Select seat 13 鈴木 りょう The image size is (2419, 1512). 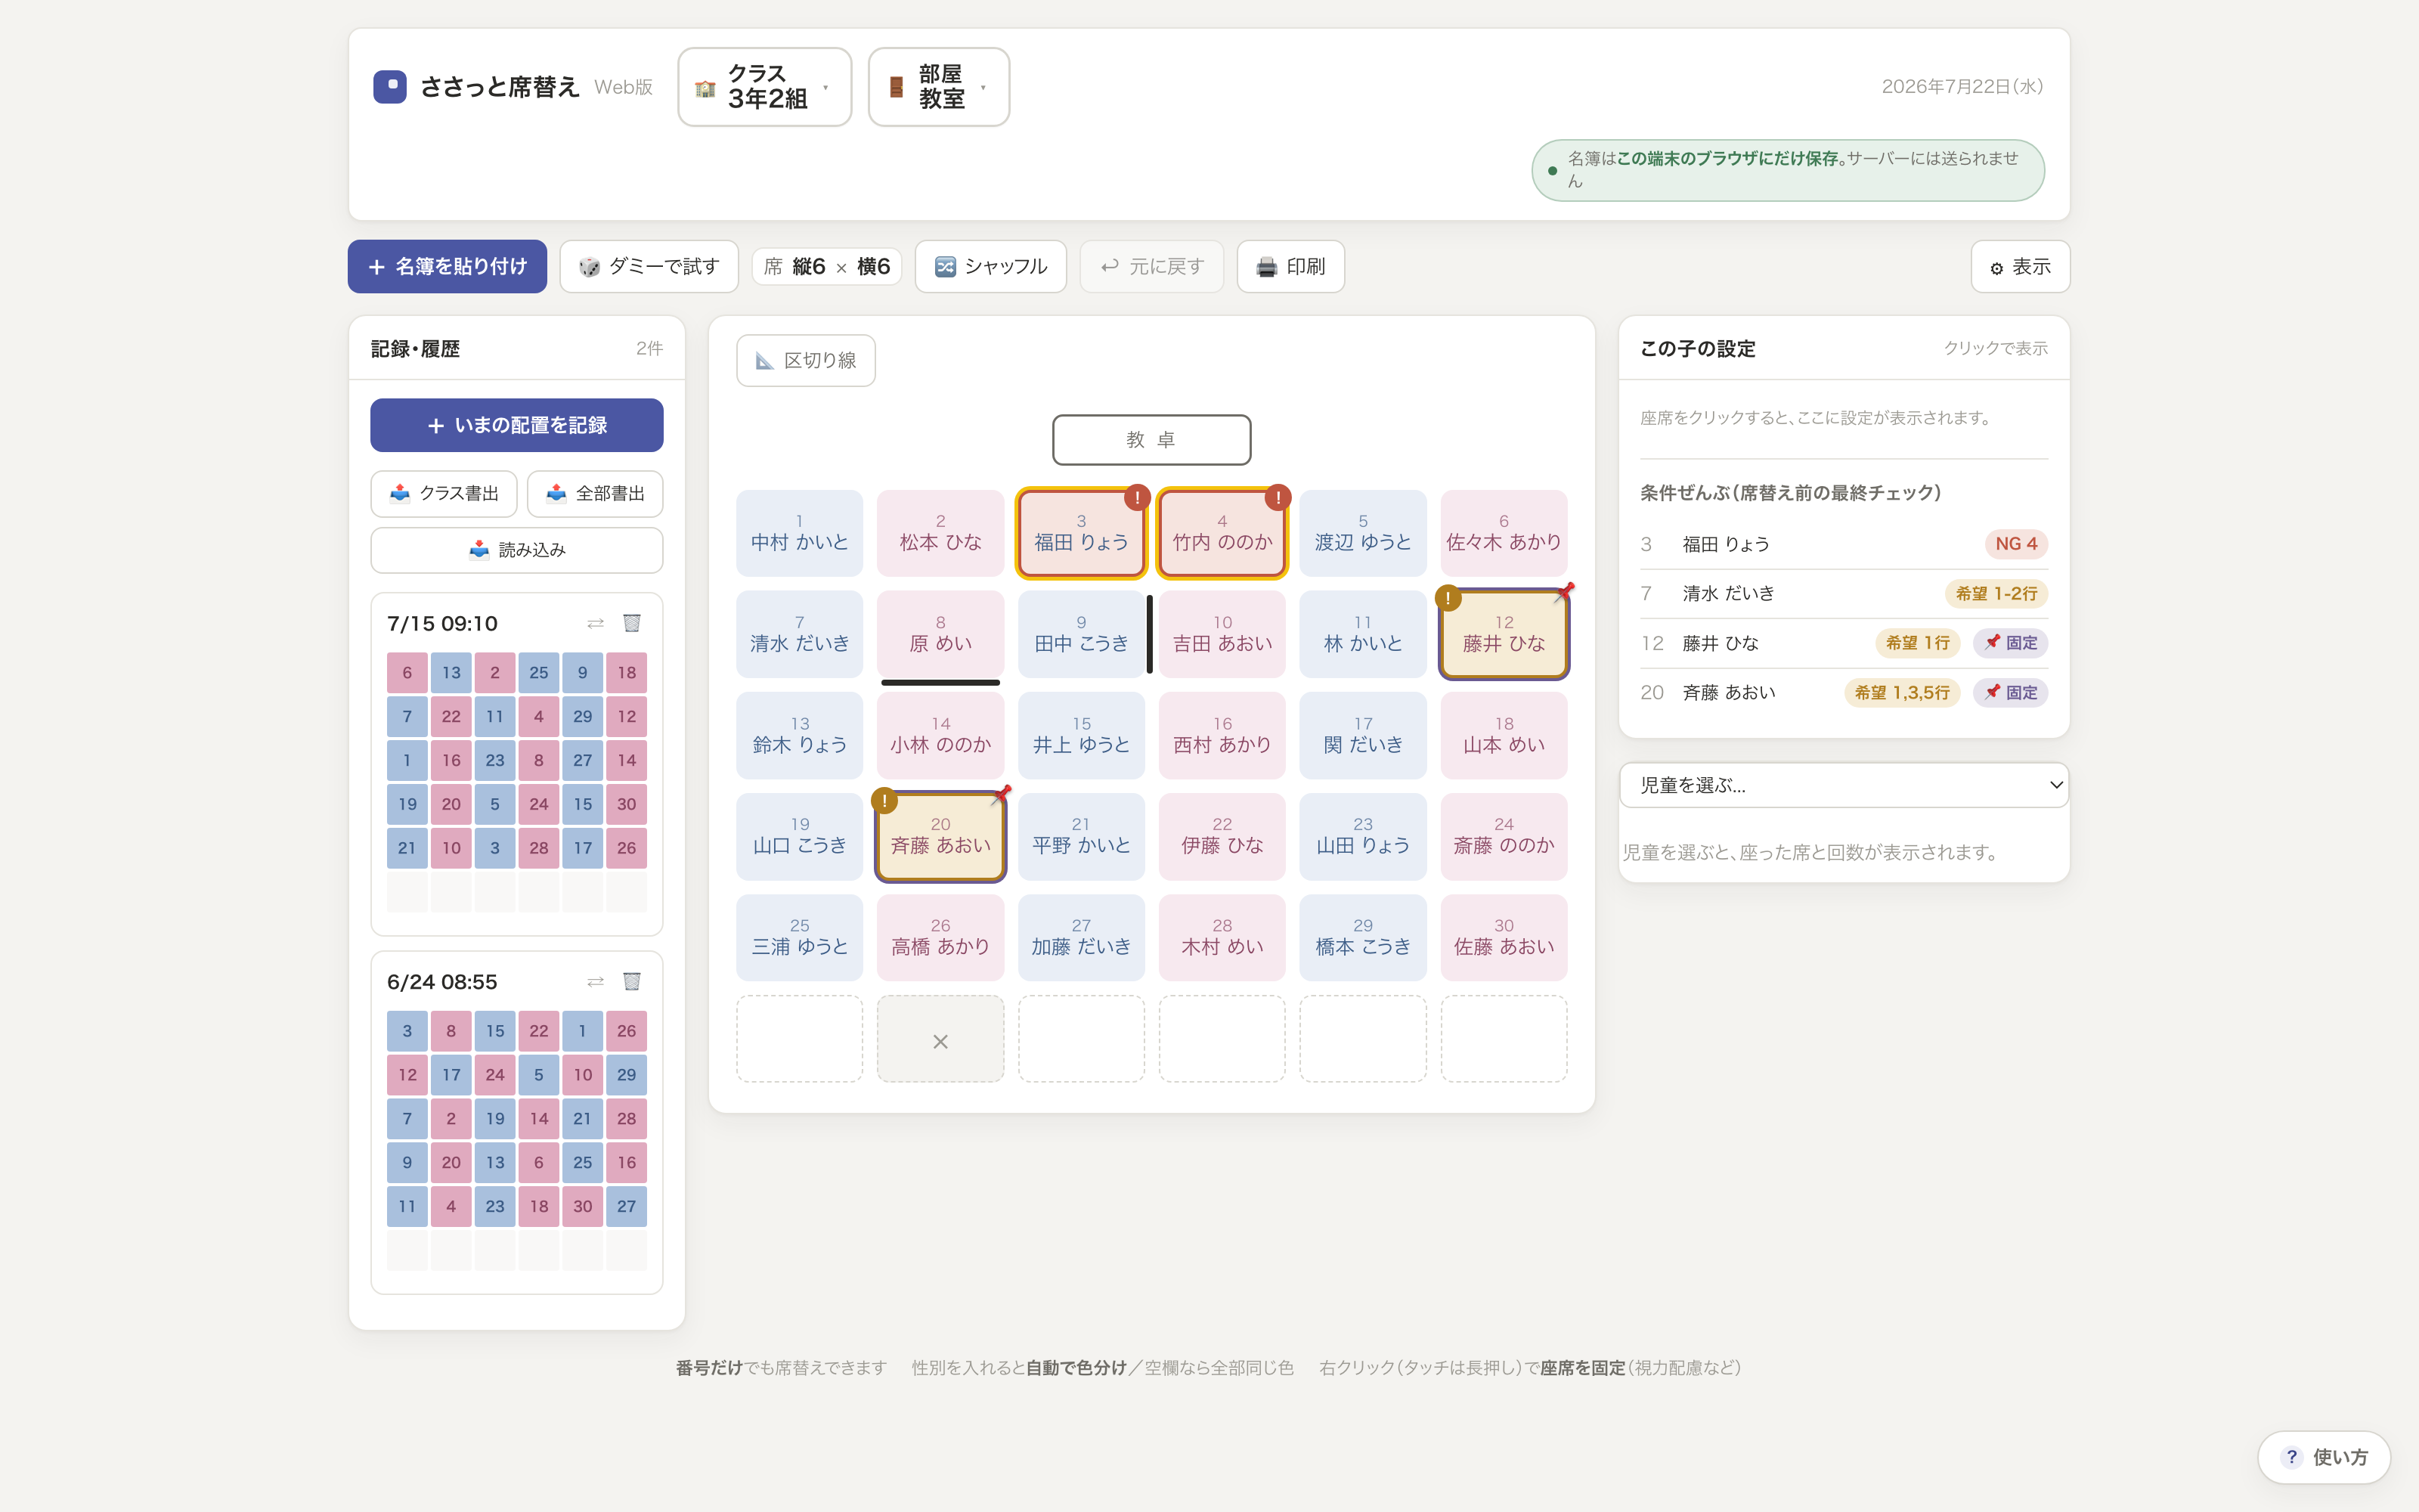coord(800,735)
